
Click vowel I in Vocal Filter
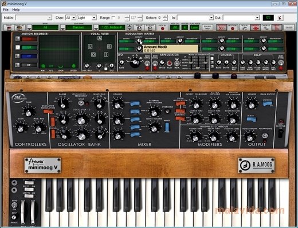(106, 55)
